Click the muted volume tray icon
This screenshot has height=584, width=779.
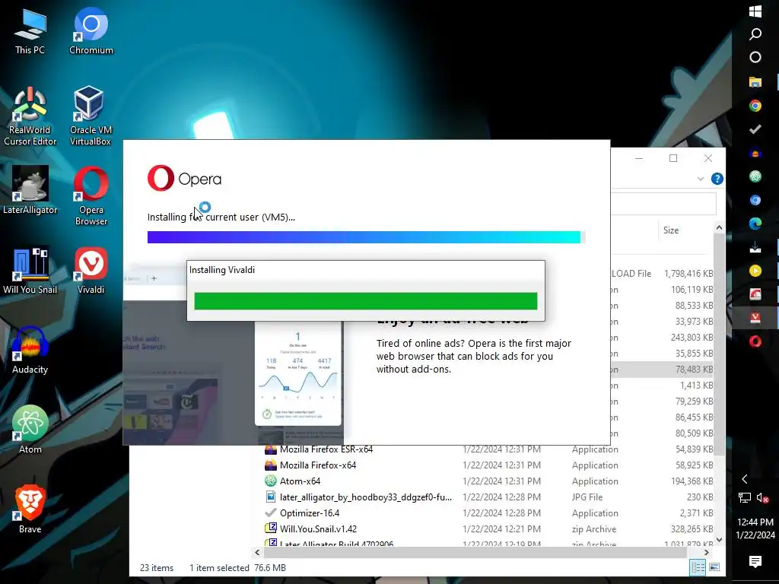(762, 497)
